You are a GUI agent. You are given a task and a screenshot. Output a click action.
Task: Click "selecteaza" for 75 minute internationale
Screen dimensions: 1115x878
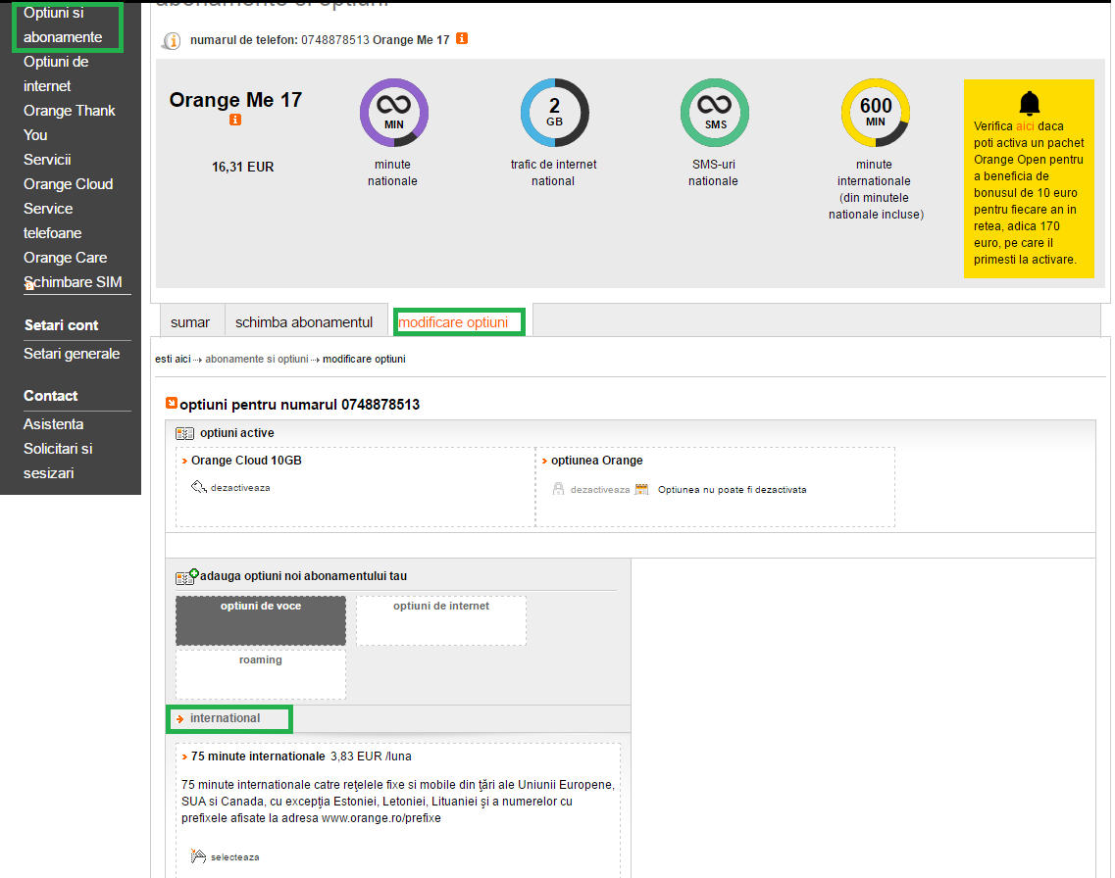[x=234, y=857]
